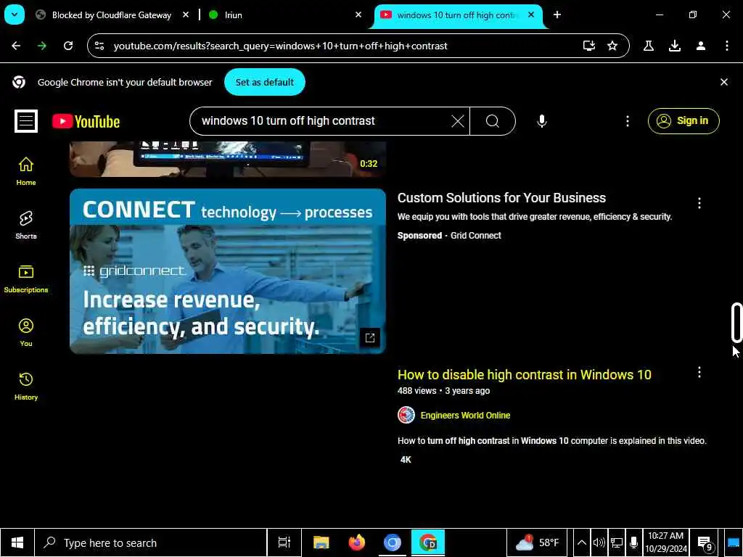Click the 4K badge text
Screen dimensions: 743x557
406,459
